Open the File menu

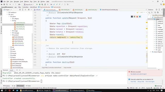4,2
